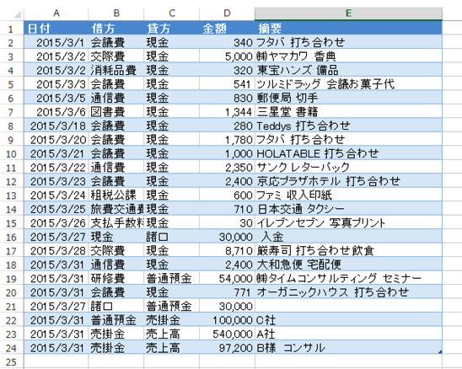Select row 16 header
The height and width of the screenshot is (369, 462).
point(11,237)
